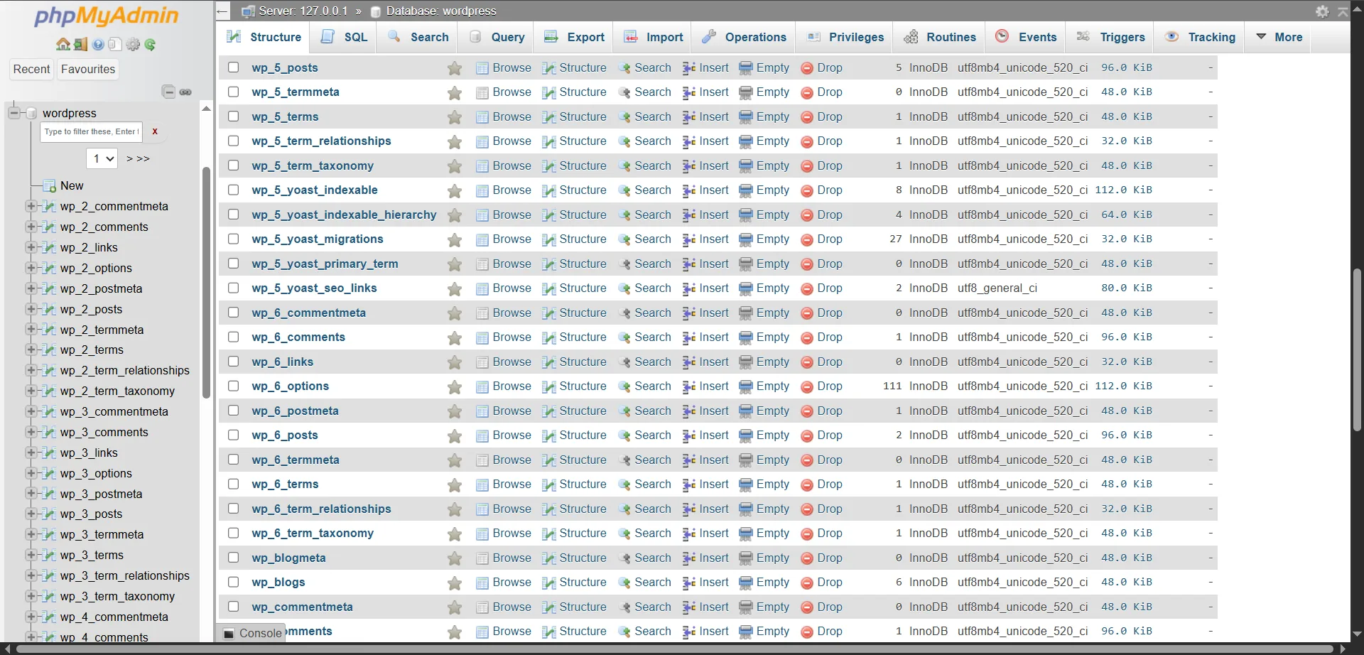Screen dimensions: 1364x655
Task: Click the main page vertical scrollbar thumb
Action: coord(1357,350)
